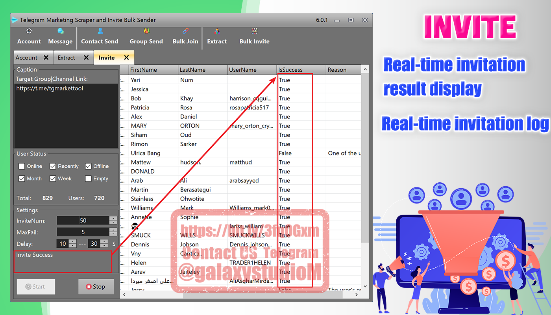Open the Message tool

click(x=60, y=37)
